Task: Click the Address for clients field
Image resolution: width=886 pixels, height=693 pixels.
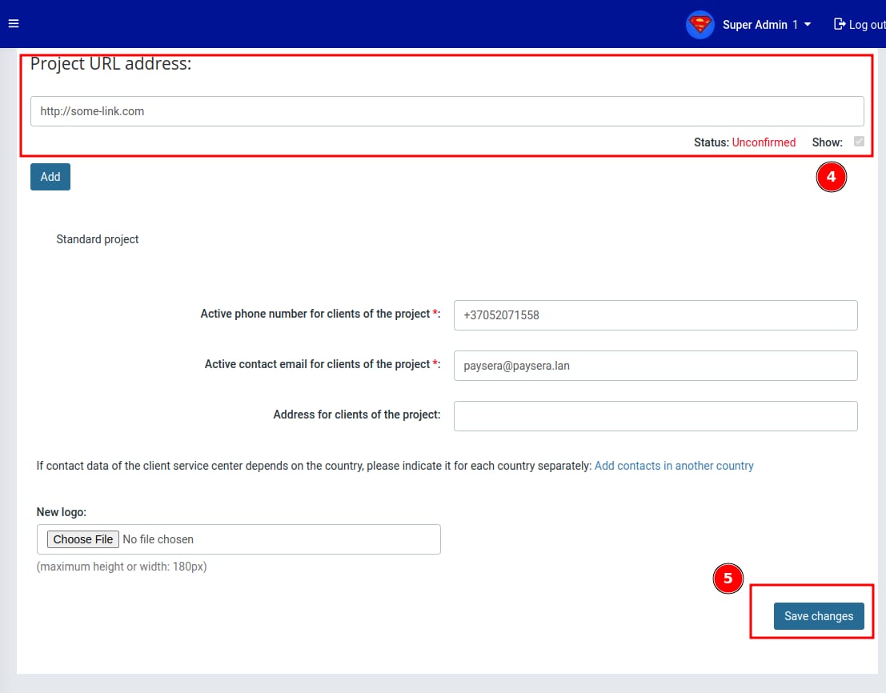Action: coord(655,415)
